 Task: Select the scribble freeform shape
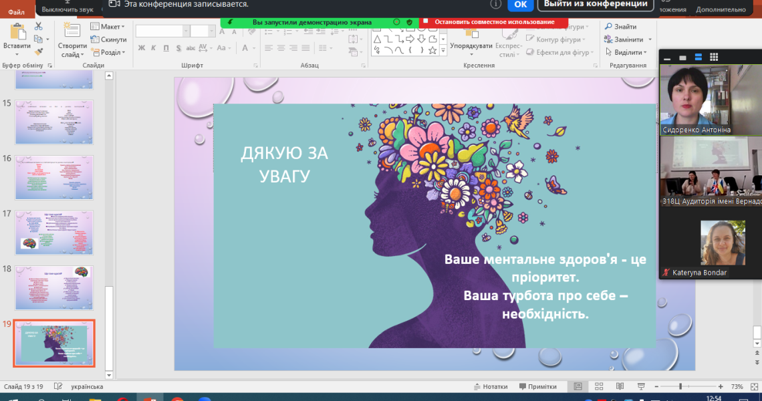coord(377,50)
